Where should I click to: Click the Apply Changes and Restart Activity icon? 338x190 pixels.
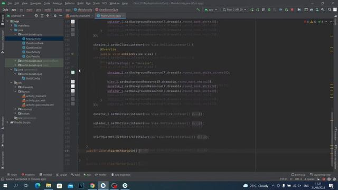tap(258, 9)
